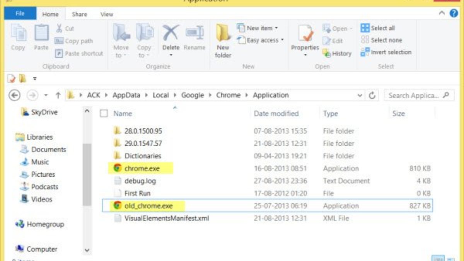Click the Rename icon
This screenshot has height=261, width=464.
(x=194, y=33)
